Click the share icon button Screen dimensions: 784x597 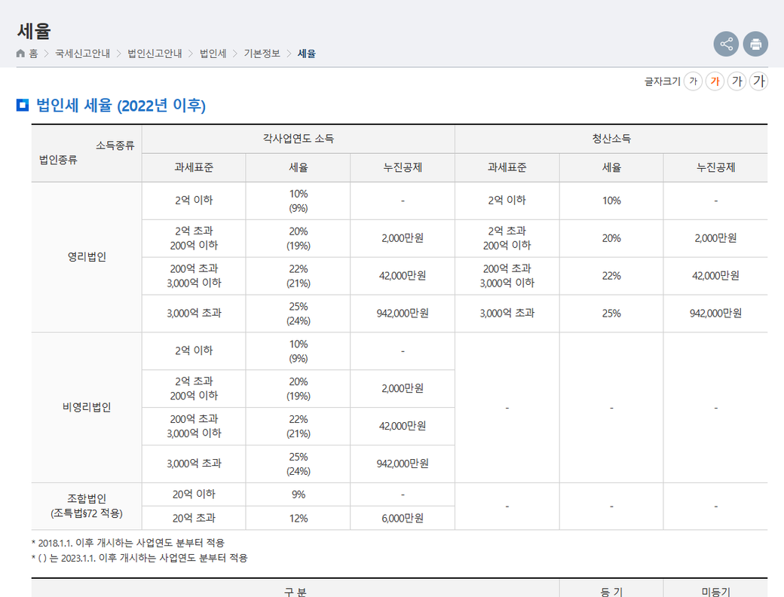726,44
